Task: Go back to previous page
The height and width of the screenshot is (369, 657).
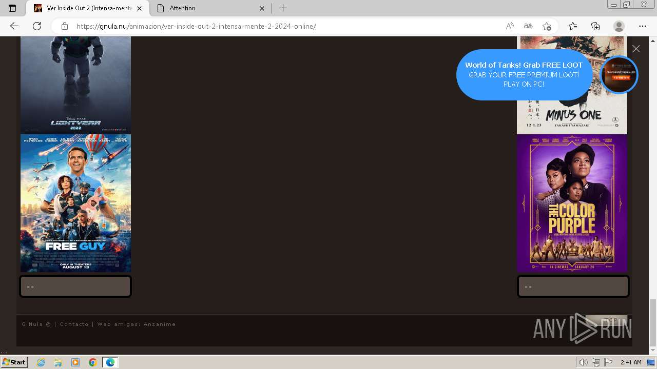Action: pyautogui.click(x=14, y=26)
